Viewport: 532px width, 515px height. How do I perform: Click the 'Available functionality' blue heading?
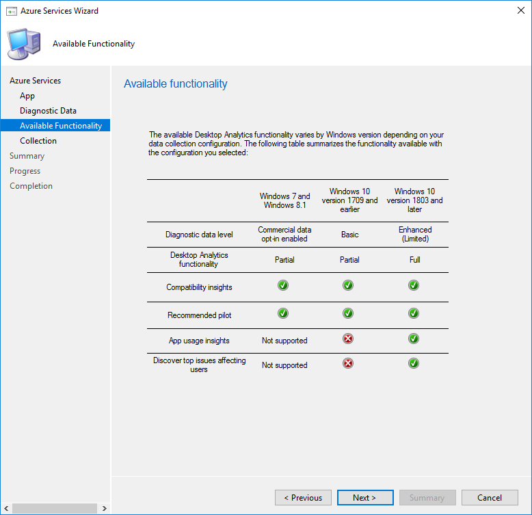pos(176,83)
